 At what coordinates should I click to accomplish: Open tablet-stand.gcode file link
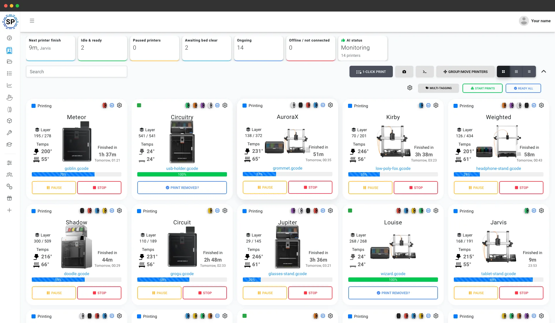[499, 274]
